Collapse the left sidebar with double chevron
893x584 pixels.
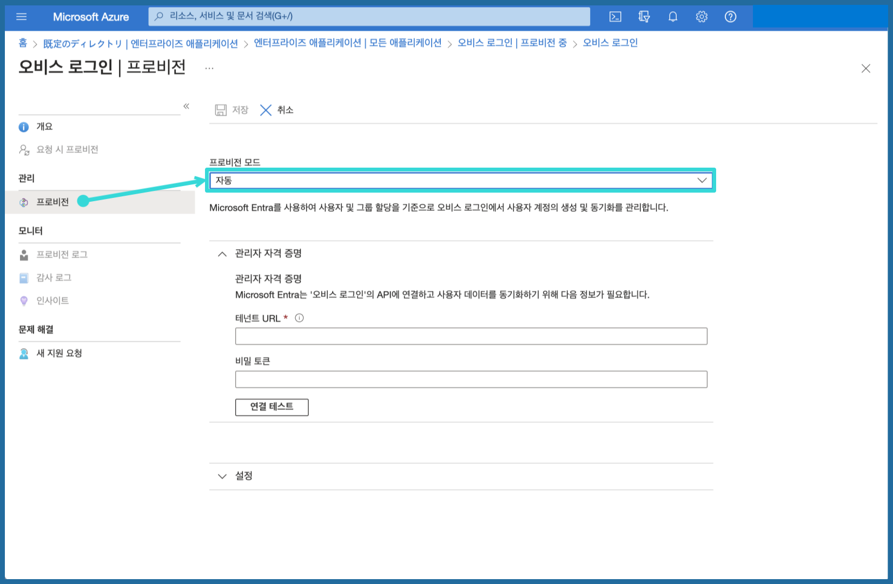tap(186, 106)
